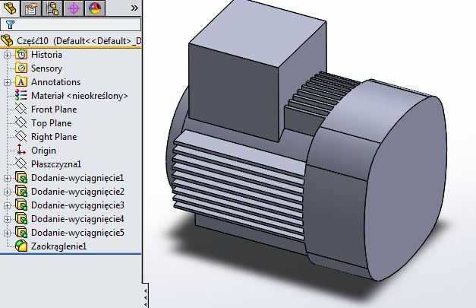Click the Część10 part icon
The height and width of the screenshot is (308, 476).
pyautogui.click(x=7, y=41)
